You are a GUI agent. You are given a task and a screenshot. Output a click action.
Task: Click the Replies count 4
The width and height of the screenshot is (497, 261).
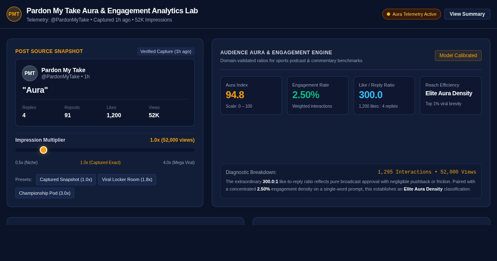click(x=24, y=115)
